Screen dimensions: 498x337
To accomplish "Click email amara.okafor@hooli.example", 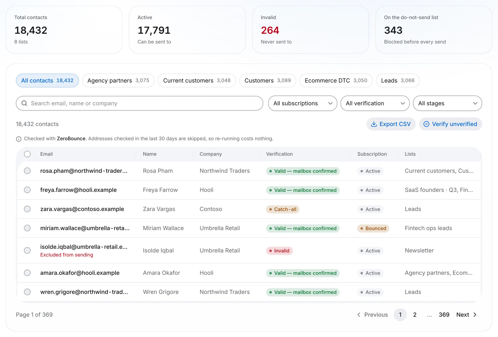I will coord(80,273).
